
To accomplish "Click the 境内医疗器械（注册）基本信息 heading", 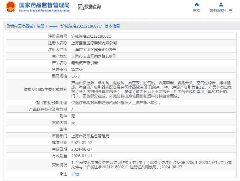I will click(x=63, y=26).
